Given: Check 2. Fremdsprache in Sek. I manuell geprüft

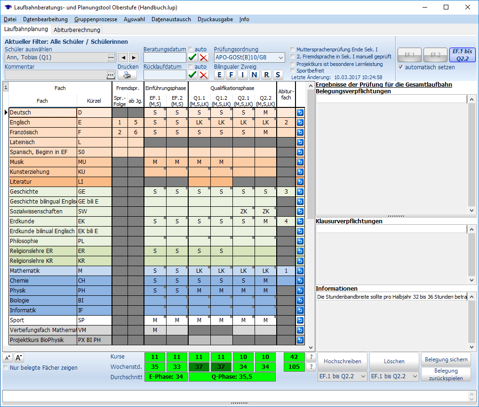Looking at the screenshot, I should click(x=293, y=56).
